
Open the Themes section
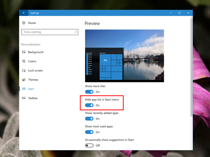pos(33,80)
